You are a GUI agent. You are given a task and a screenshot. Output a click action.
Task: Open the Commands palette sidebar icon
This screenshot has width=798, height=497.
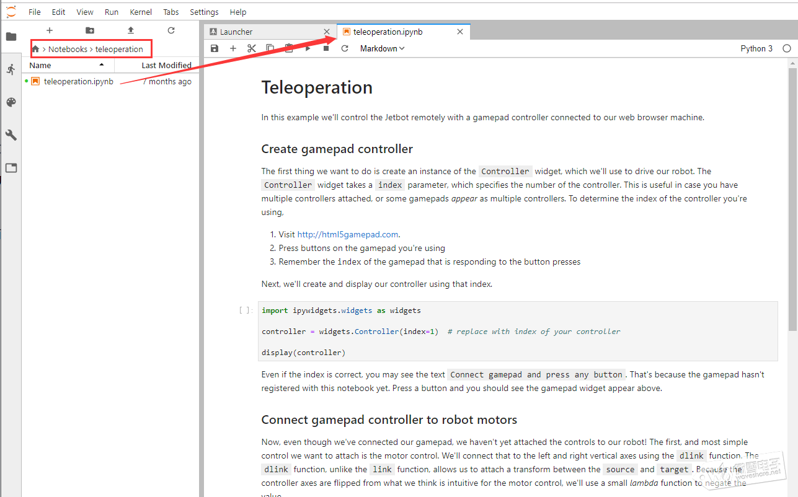pos(11,102)
